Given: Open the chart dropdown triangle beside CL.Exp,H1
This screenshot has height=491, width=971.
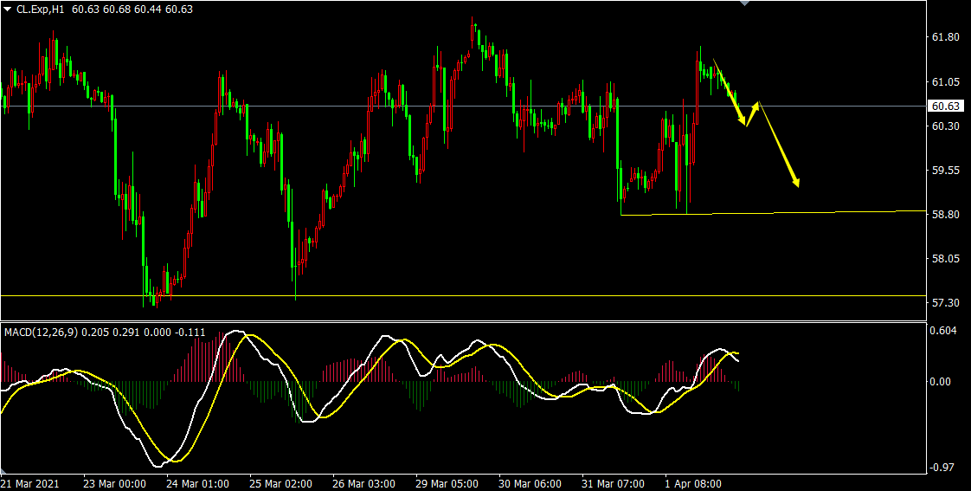Looking at the screenshot, I should tap(7, 9).
